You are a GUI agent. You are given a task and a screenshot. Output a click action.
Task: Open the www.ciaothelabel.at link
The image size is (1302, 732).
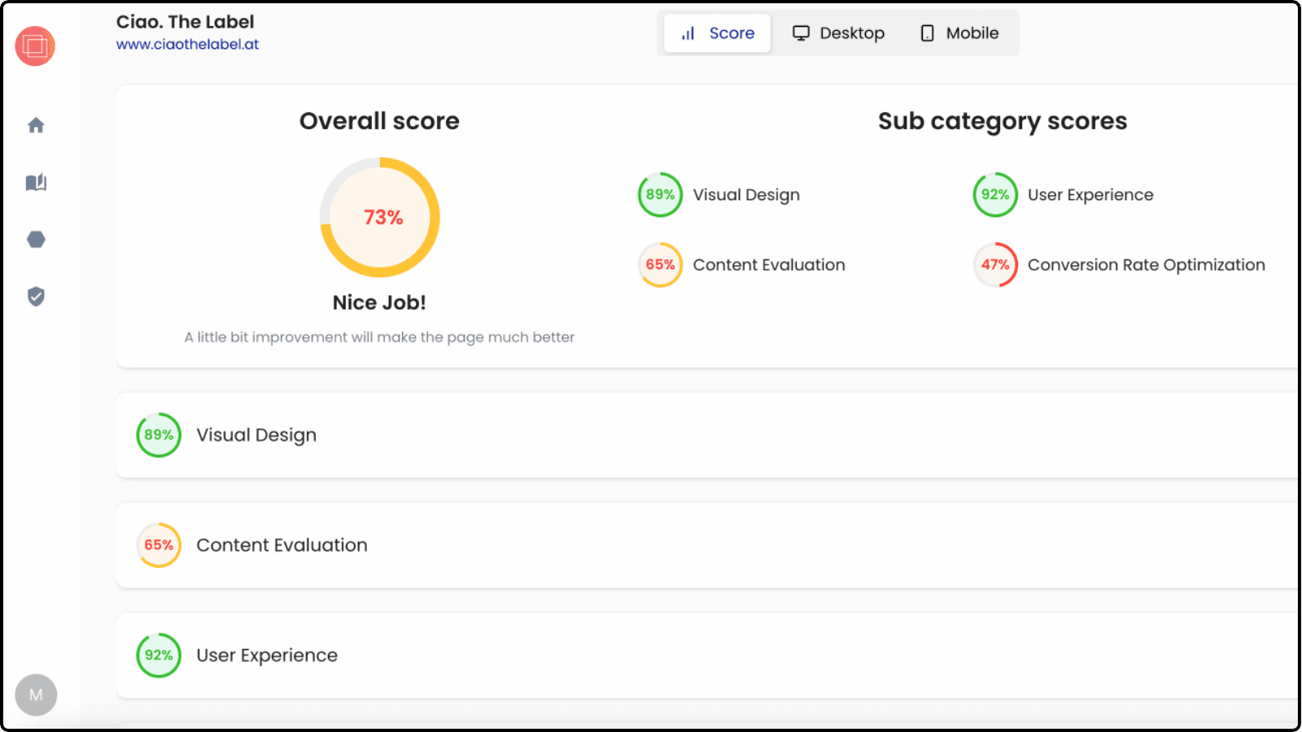click(x=187, y=45)
